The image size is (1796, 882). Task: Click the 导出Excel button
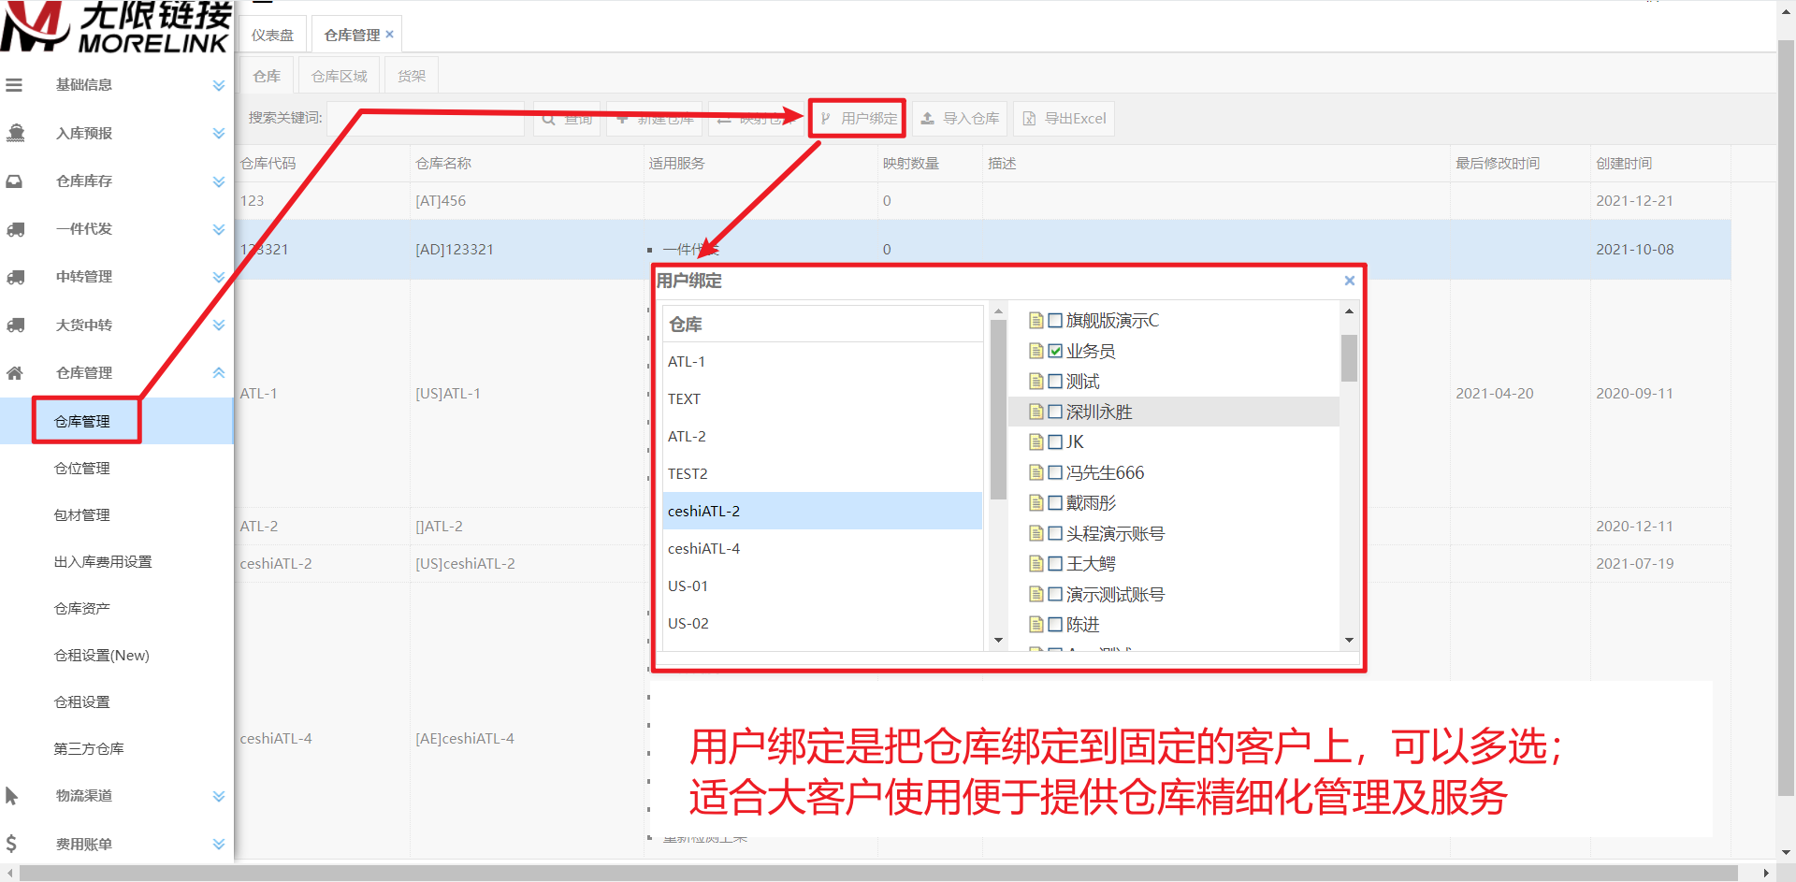pos(1065,119)
